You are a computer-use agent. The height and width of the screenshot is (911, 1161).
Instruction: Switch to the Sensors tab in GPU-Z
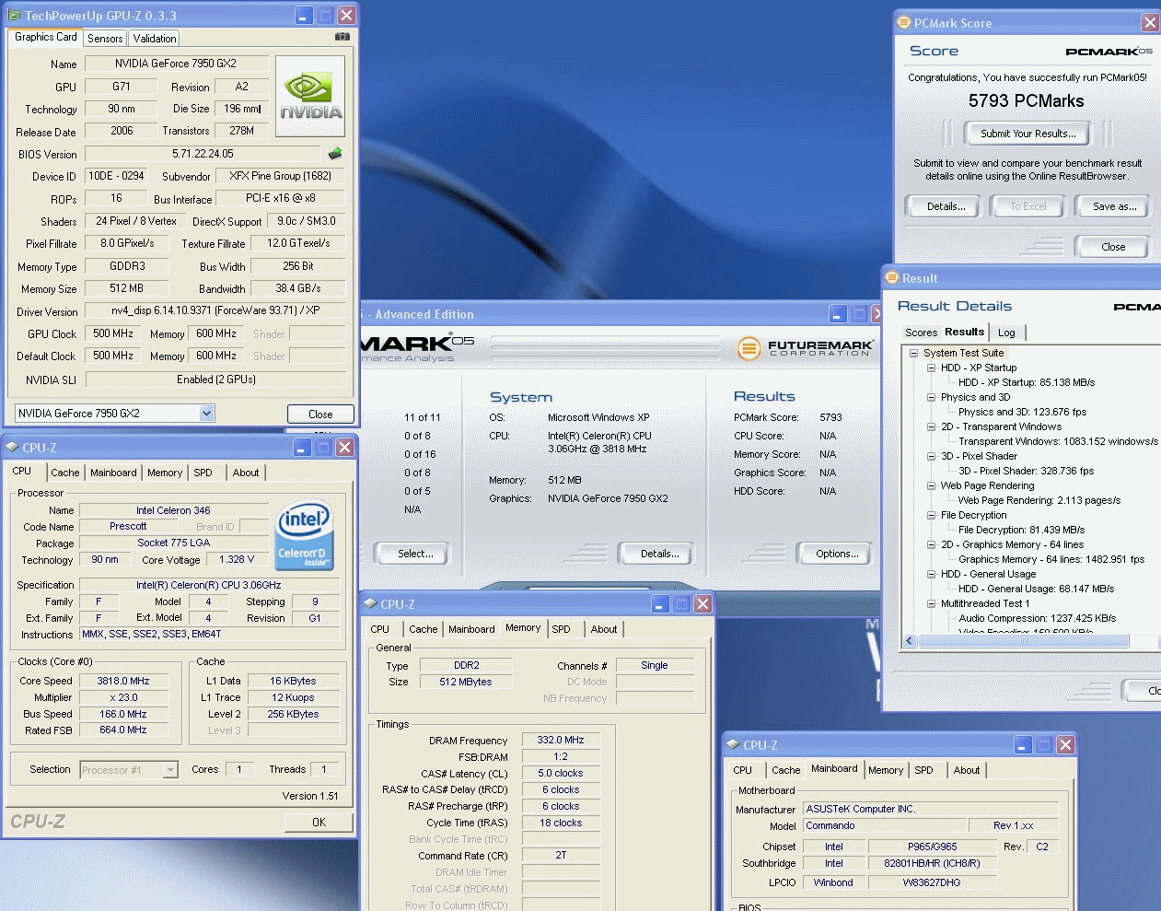point(105,39)
